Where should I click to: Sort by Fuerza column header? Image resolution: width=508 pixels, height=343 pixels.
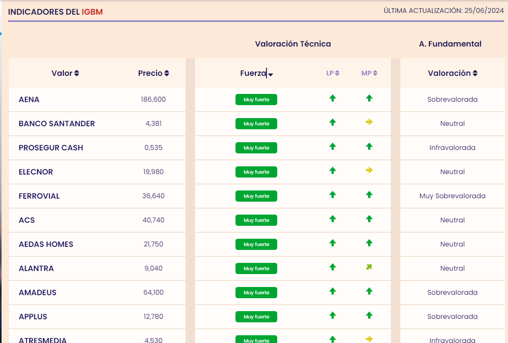[257, 73]
